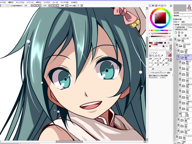
Task: Click the zoom out minus button
Action: tap(35, 6)
